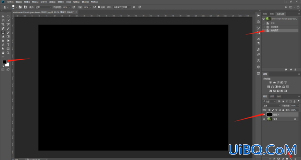Click the white background color swatch
This screenshot has height=160, width=301.
[x=8, y=65]
